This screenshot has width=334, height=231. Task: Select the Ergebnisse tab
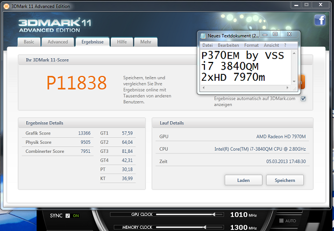click(x=93, y=42)
